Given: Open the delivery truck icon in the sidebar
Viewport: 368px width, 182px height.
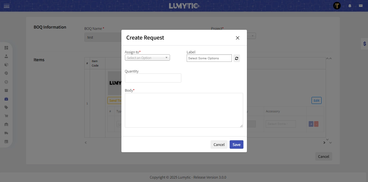Looking at the screenshot, I should [6, 133].
